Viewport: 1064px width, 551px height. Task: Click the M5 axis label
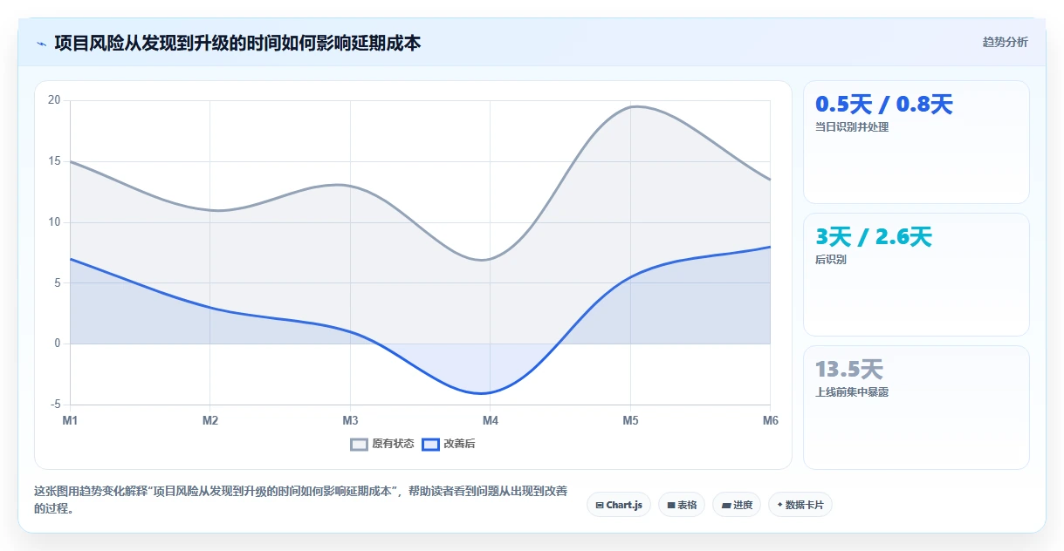tap(630, 420)
